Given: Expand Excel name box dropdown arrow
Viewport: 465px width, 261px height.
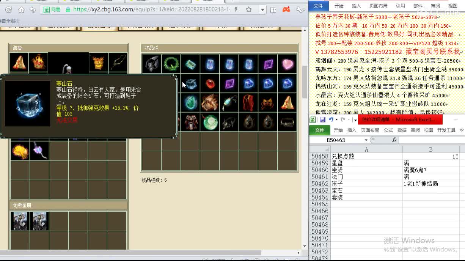Looking at the screenshot, I should click(x=366, y=140).
